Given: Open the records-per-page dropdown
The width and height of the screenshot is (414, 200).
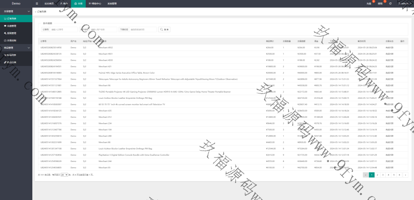Looking at the screenshot, I should (64, 174).
